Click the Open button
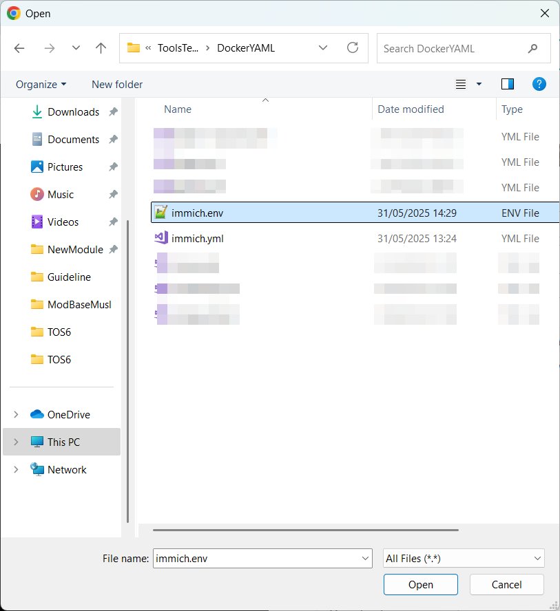The width and height of the screenshot is (560, 611). click(x=420, y=585)
